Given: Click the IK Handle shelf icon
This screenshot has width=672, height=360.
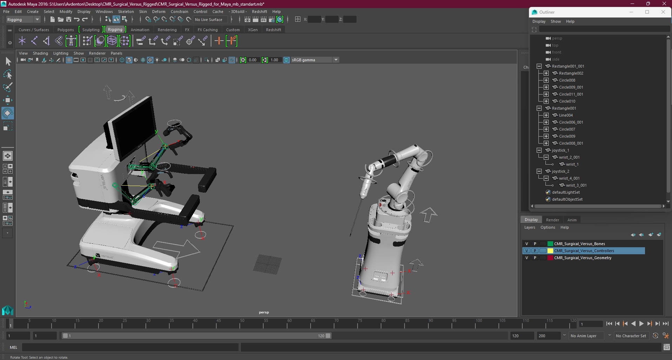Looking at the screenshot, I should click(47, 41).
